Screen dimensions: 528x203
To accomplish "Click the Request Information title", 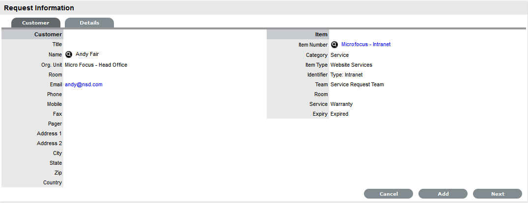I will point(39,8).
